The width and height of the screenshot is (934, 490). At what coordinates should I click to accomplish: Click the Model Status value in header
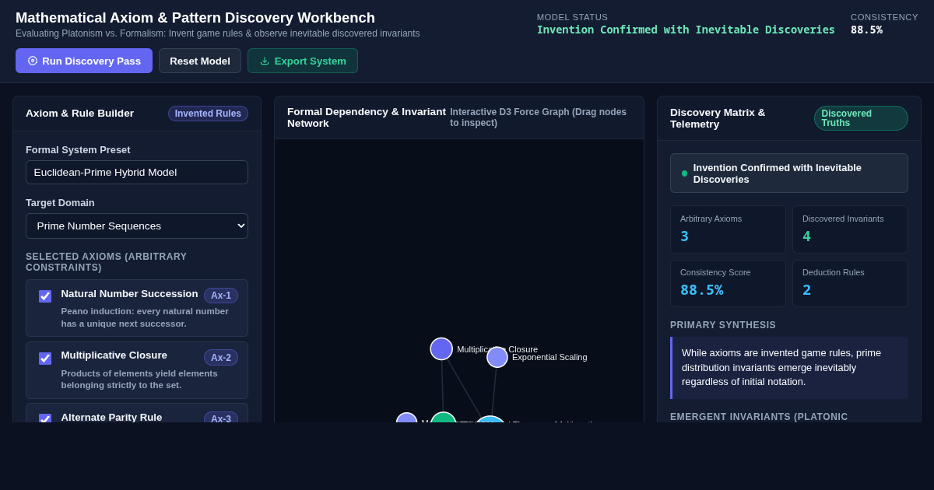pyautogui.click(x=686, y=30)
